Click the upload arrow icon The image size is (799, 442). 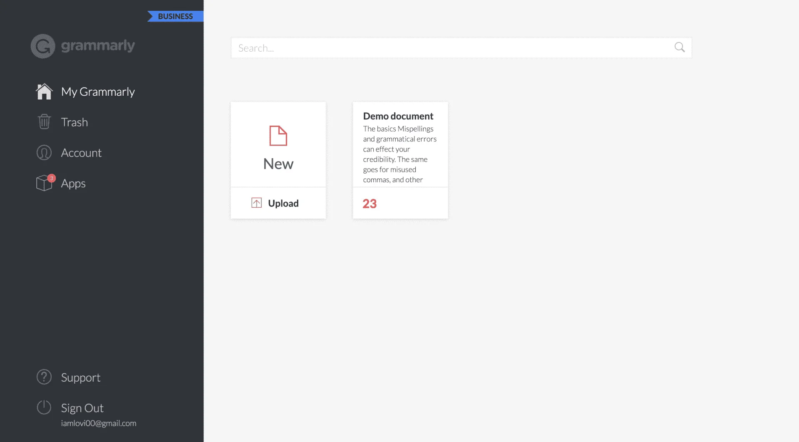[257, 203]
